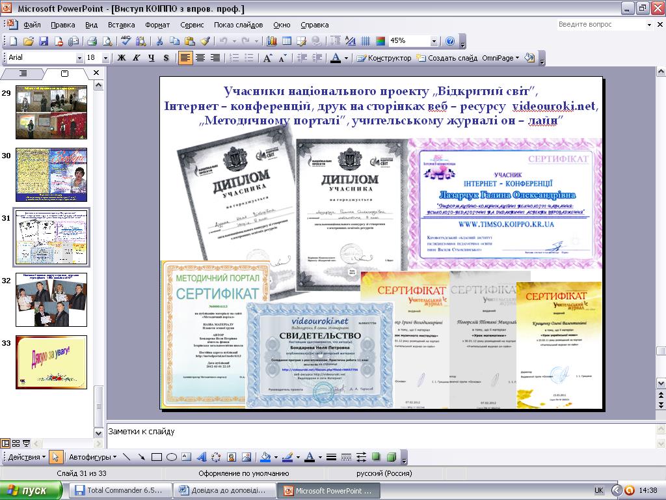Toggle numbered list formatting
This screenshot has width=666, height=500.
click(234, 58)
